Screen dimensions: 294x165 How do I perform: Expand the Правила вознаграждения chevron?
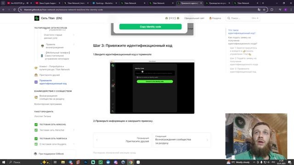click(x=73, y=44)
